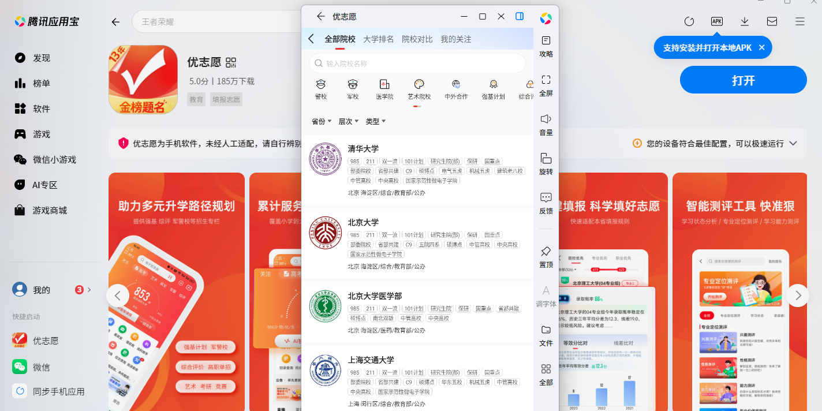Open the 游戏 games section

tap(42, 134)
